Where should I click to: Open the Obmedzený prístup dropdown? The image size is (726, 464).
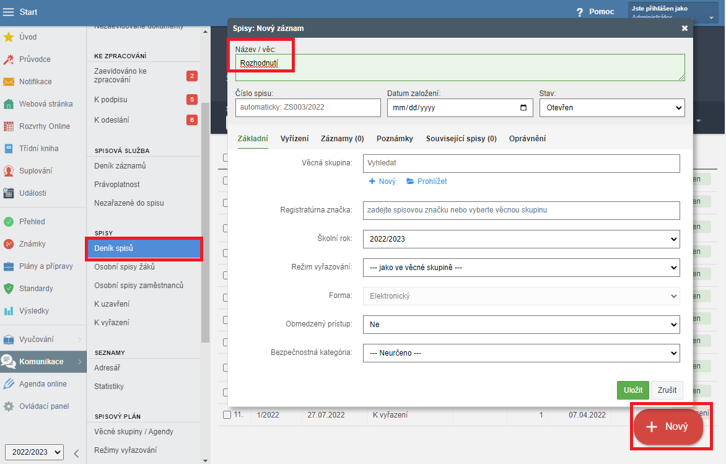tap(521, 324)
